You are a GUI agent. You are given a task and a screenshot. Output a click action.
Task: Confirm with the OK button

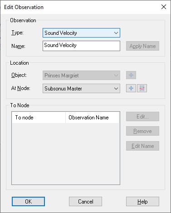click(28, 201)
